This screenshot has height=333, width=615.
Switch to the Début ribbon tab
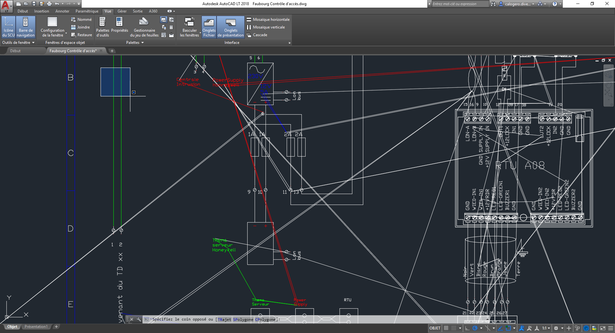pyautogui.click(x=23, y=11)
